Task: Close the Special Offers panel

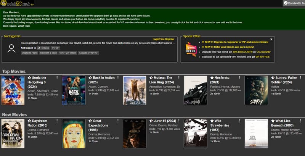Action: point(271,39)
